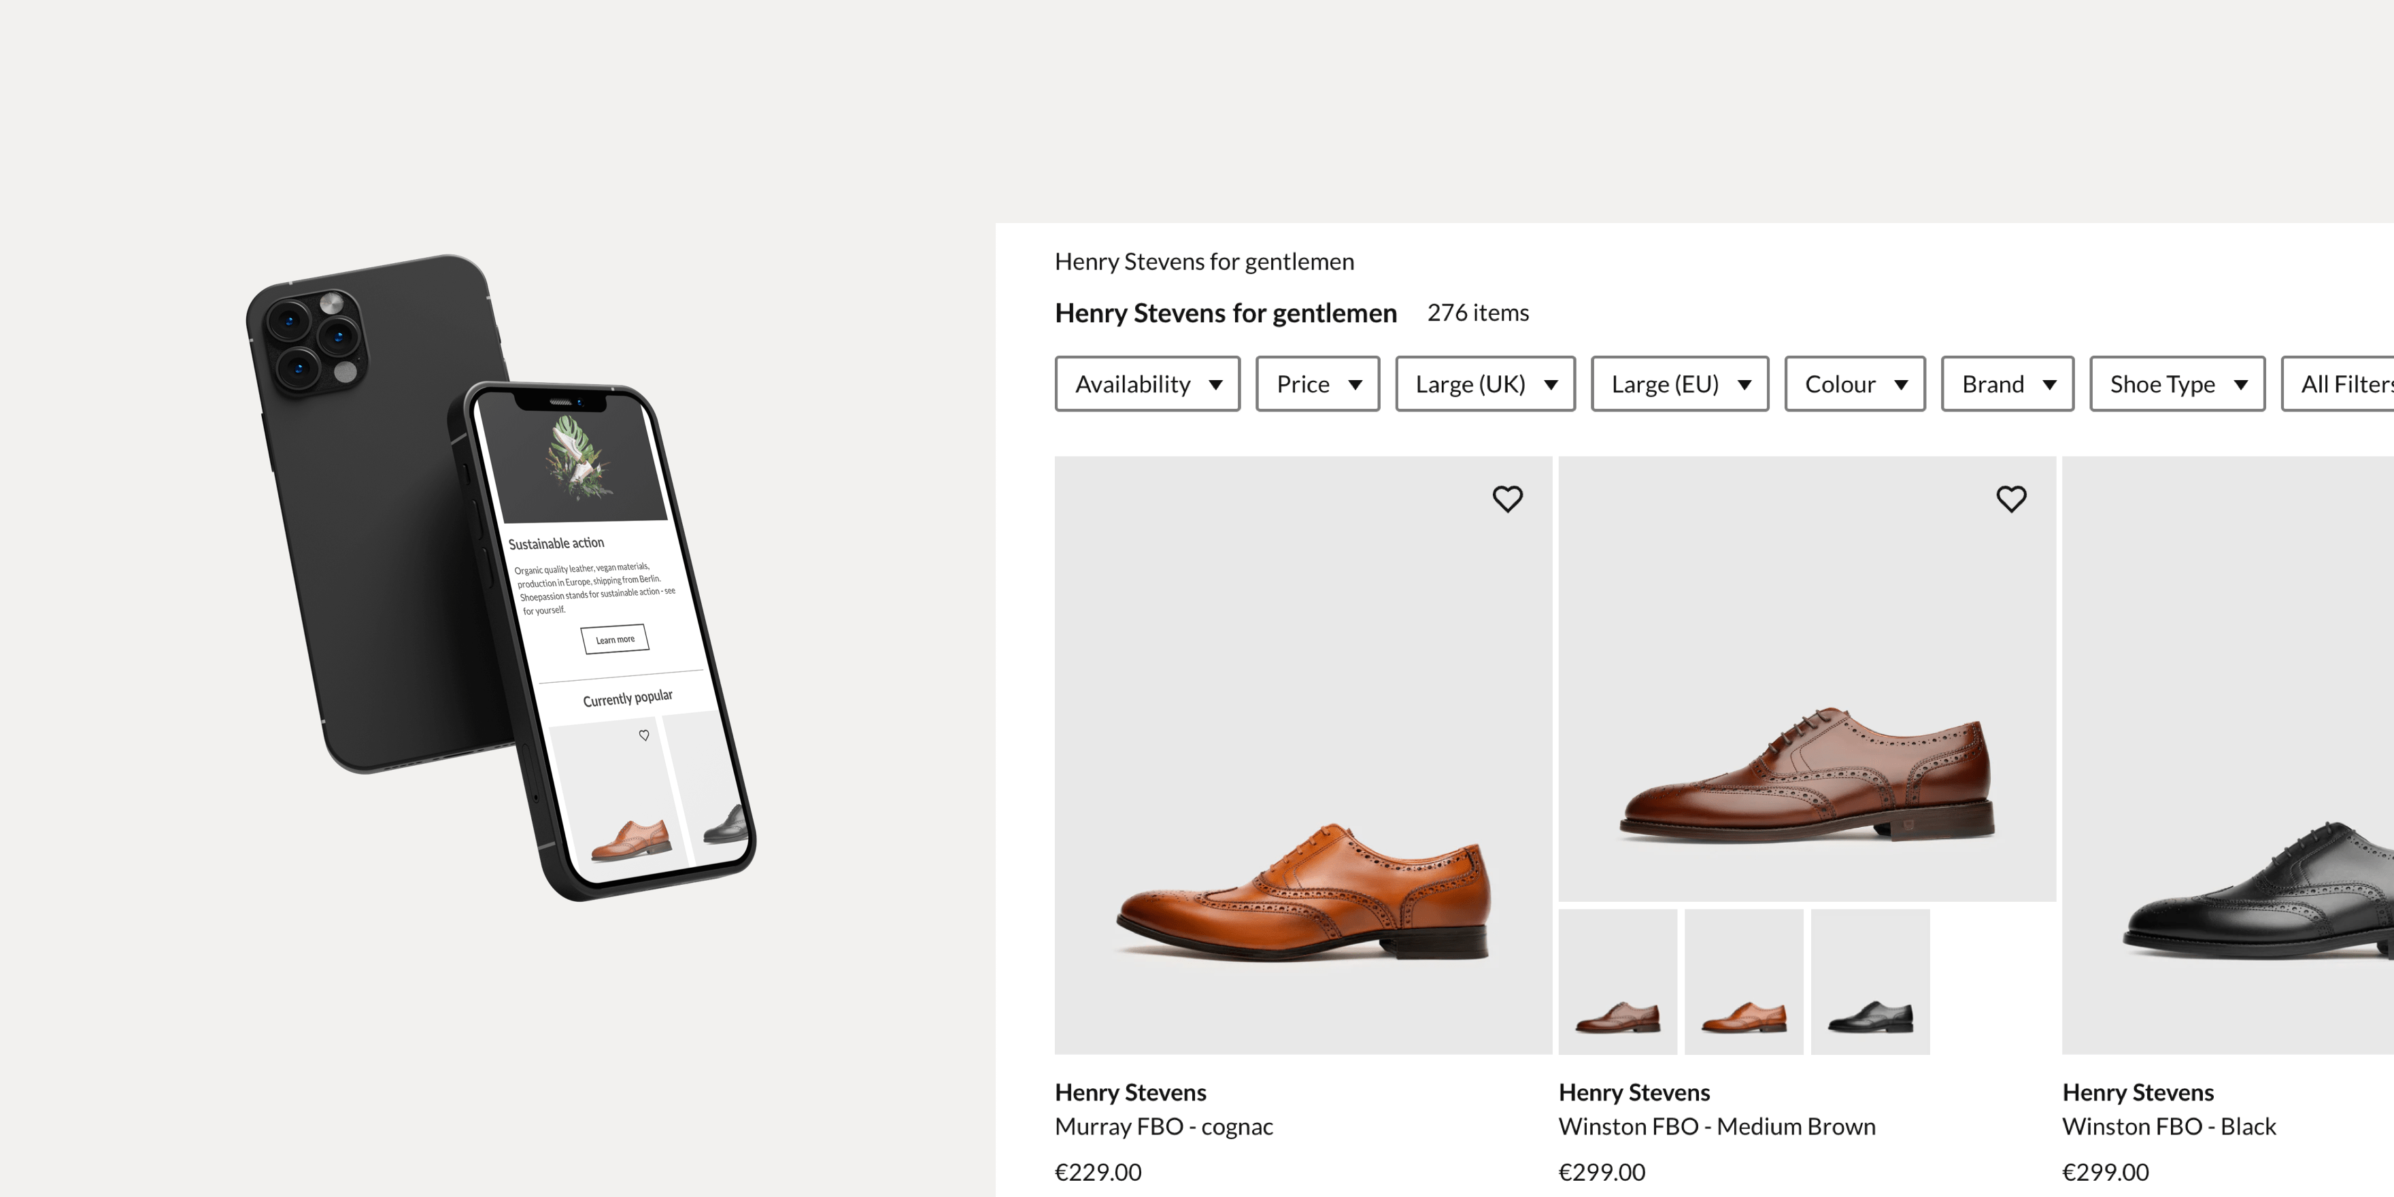
Task: Click Henry Stevens for gentlemen breadcrumb
Action: [x=1204, y=262]
